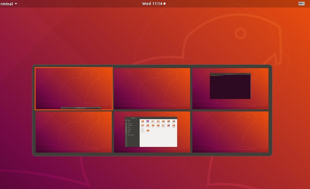Click the keyboard layout indicator in the top bar
310x189 pixels.
[301, 4]
